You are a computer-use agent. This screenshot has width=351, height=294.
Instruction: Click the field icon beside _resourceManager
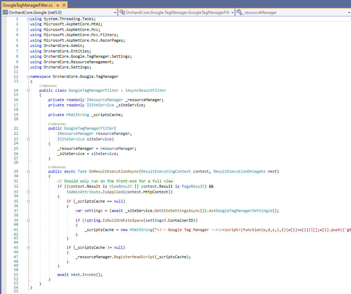click(x=239, y=12)
